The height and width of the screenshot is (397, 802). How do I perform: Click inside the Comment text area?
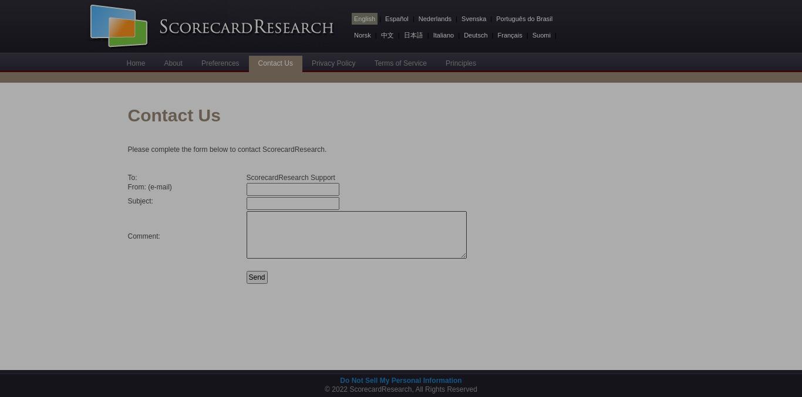coord(356,235)
